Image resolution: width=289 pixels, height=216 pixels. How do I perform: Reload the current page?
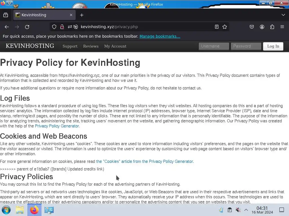[27, 27]
